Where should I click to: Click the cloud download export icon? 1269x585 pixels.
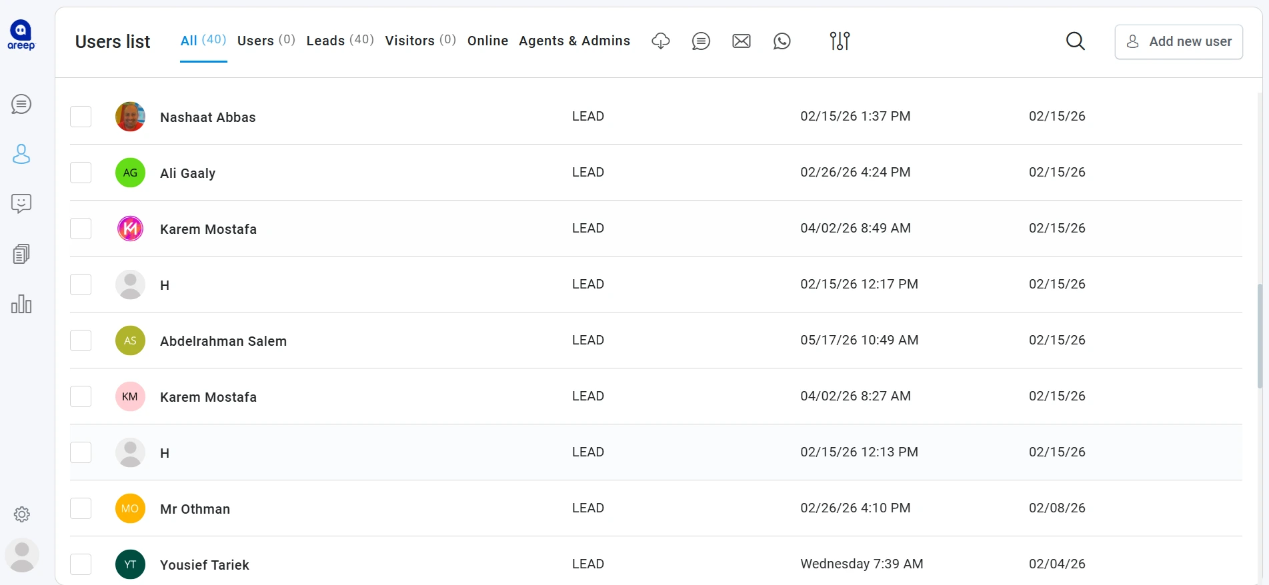[x=661, y=41]
